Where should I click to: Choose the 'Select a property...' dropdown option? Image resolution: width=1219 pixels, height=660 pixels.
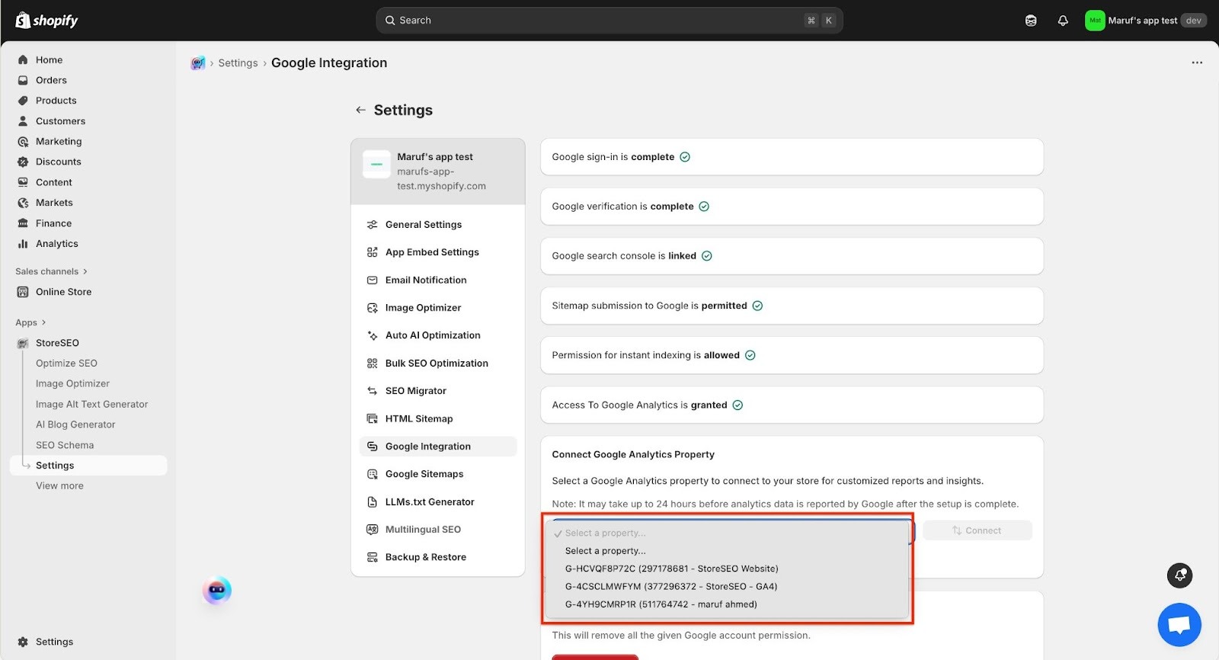[x=605, y=551]
